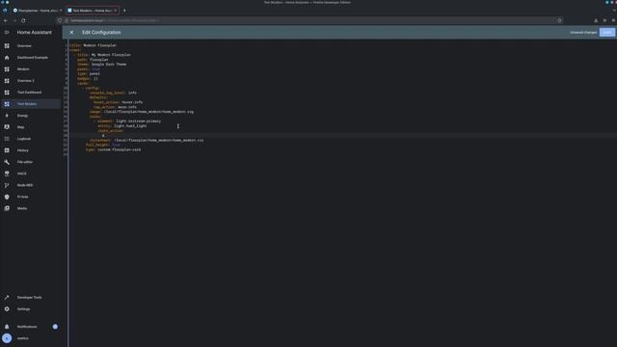Close the Test Modern browser tab
Viewport: 617px width, 347px height.
pos(116,11)
